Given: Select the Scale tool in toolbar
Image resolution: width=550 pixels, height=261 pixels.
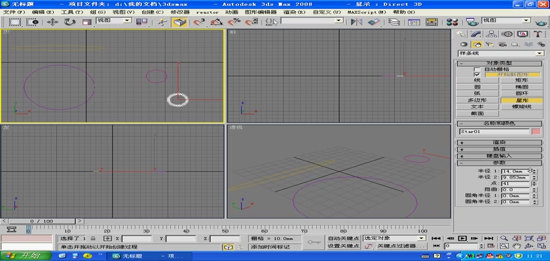Looking at the screenshot, I should (x=86, y=22).
